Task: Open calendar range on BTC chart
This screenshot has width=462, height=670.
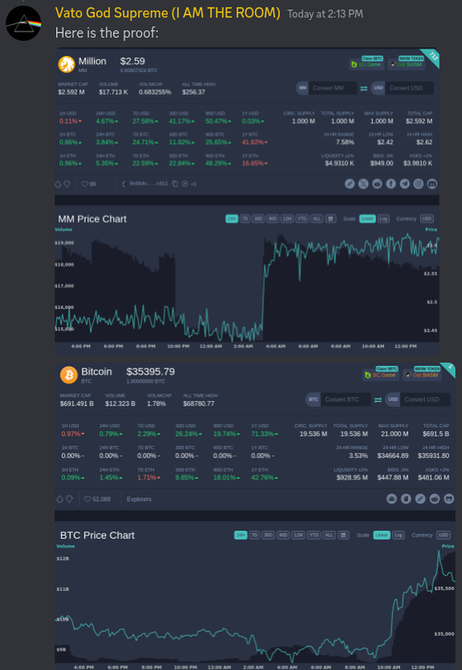Action: point(344,535)
